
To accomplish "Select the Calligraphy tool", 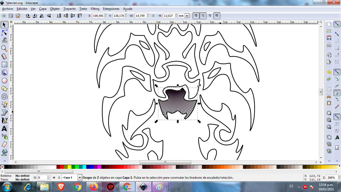I will click(x=4, y=121).
